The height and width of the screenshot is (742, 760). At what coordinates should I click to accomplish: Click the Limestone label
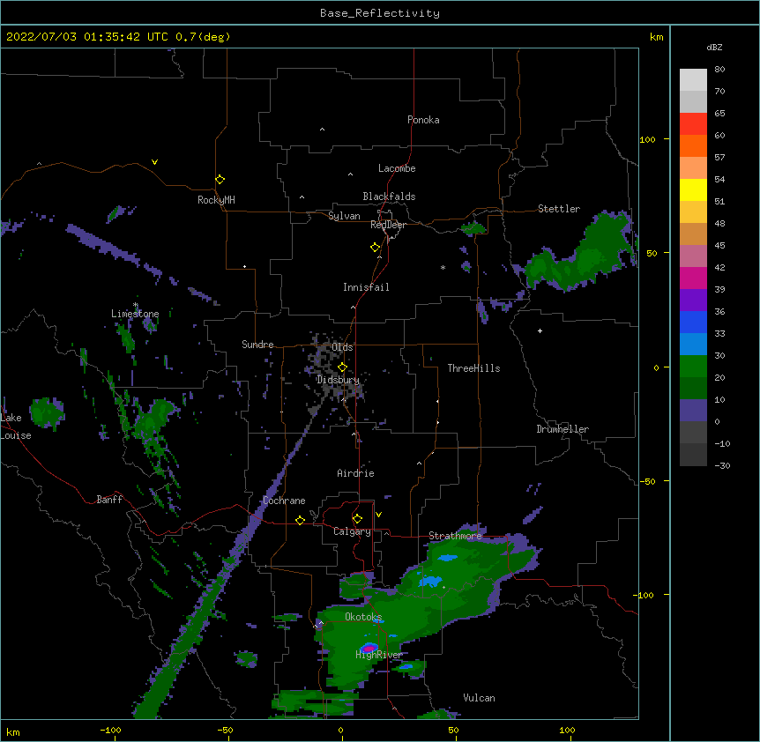pyautogui.click(x=135, y=314)
